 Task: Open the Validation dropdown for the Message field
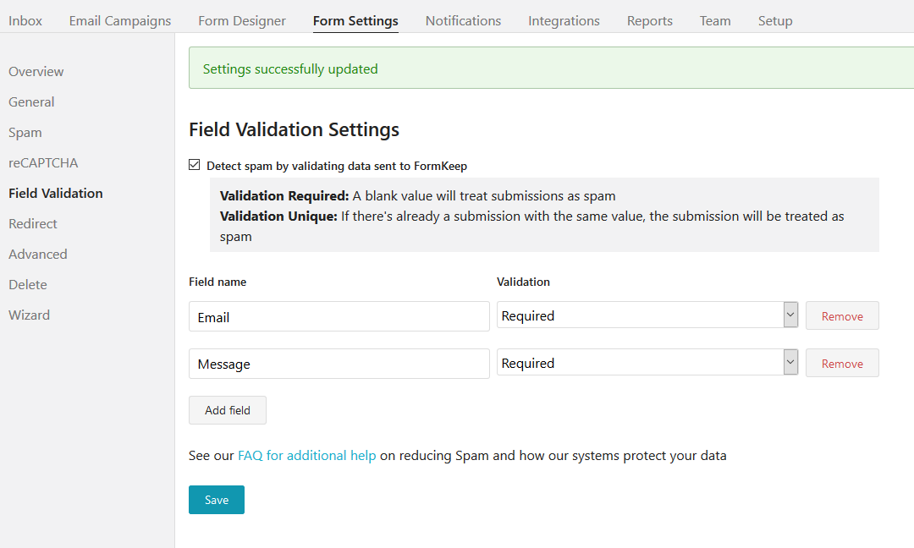point(647,363)
